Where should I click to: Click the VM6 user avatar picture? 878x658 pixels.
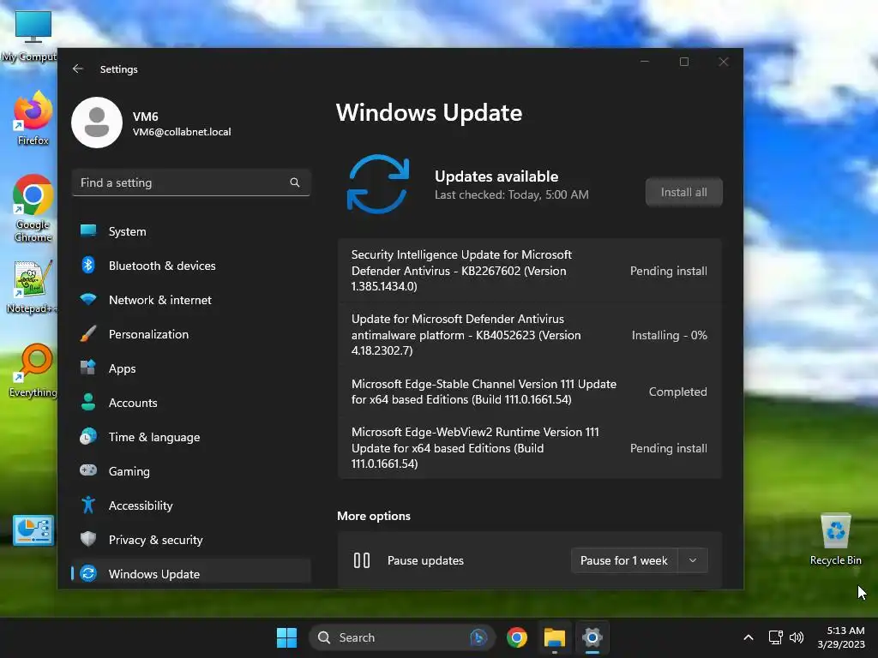(x=97, y=123)
